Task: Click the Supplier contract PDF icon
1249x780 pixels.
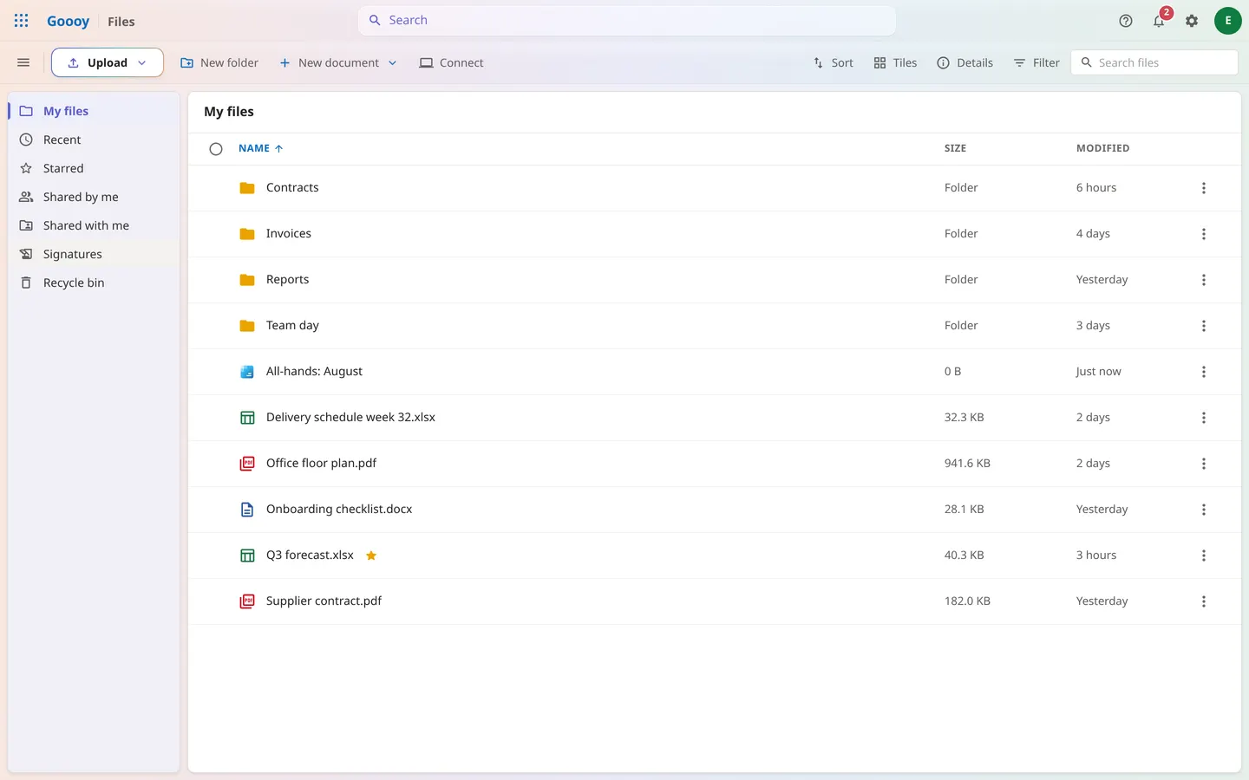Action: coord(247,601)
